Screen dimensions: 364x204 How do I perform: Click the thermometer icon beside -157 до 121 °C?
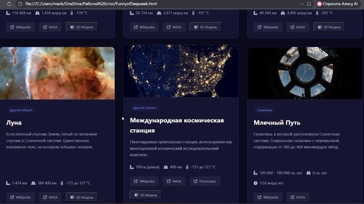coord(187,167)
